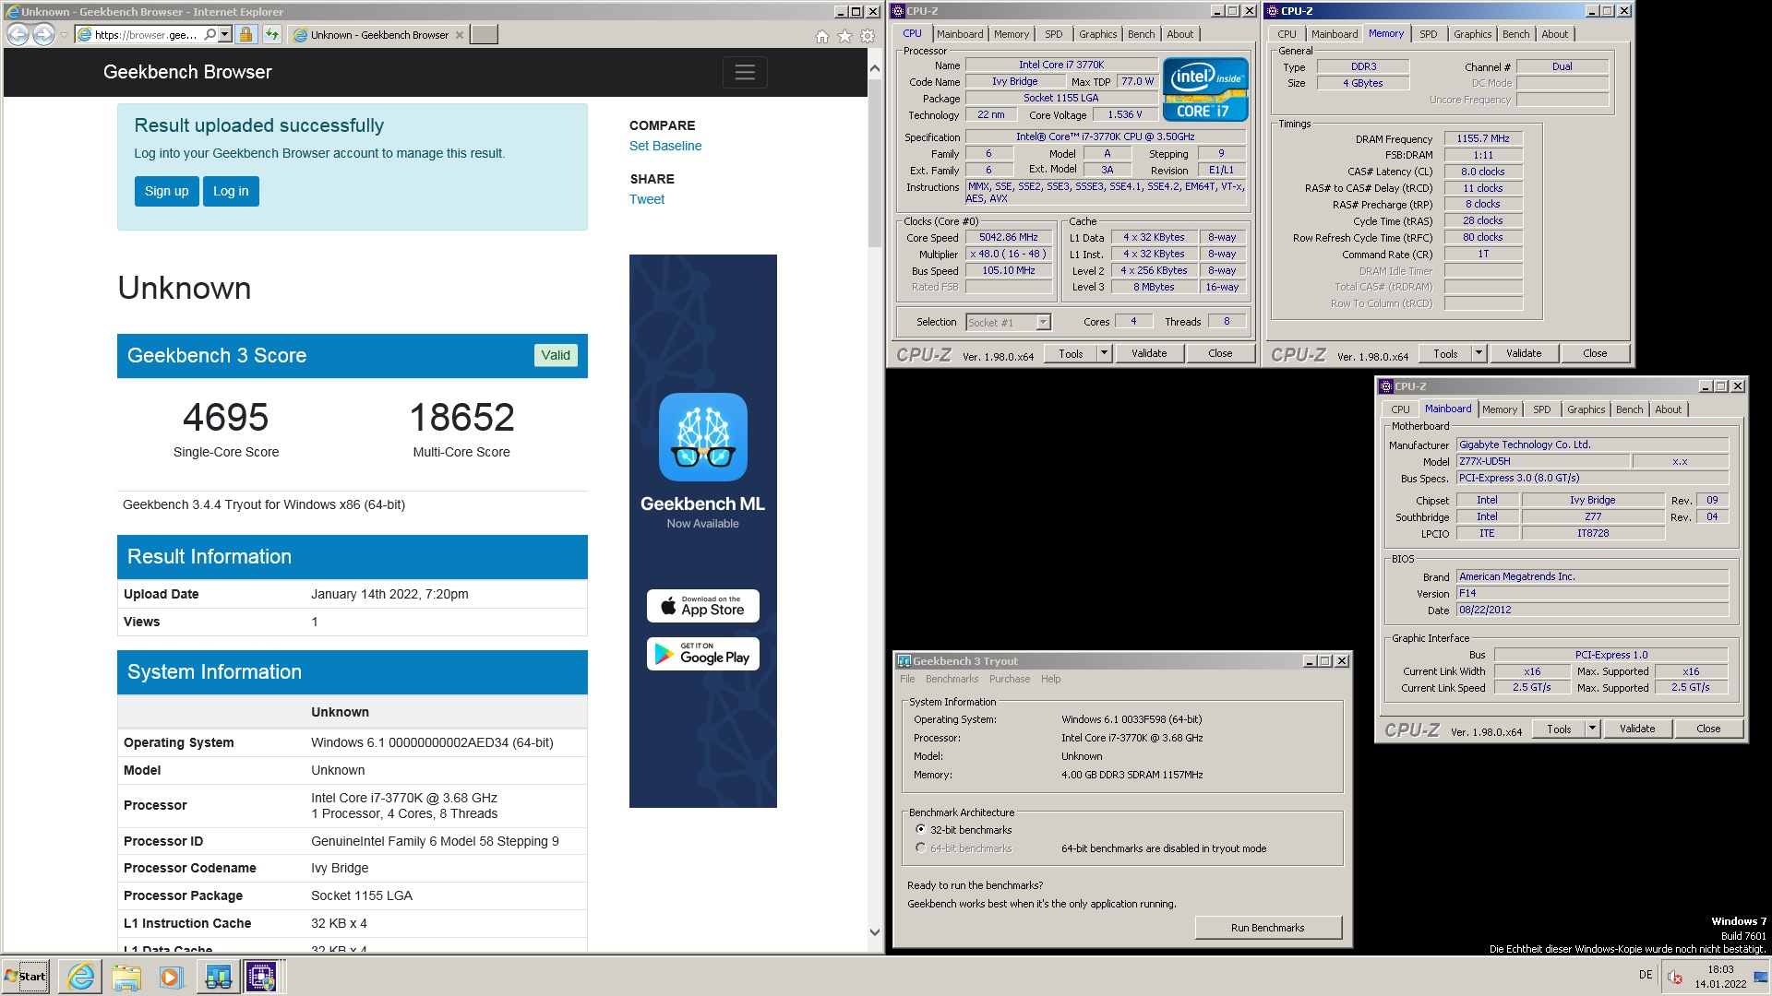Open the address bar autocomplete dropdown arrow
Viewport: 1772px width, 996px height.
coord(224,34)
